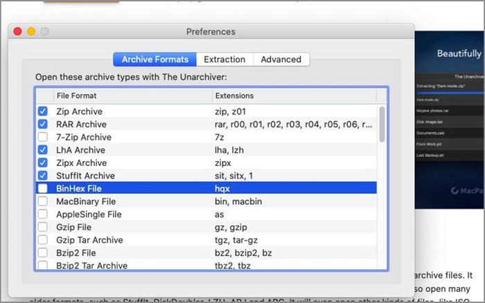Check the Bzip2 Tar Archive checkbox
Screen dimensions: 485x303
(x=43, y=266)
